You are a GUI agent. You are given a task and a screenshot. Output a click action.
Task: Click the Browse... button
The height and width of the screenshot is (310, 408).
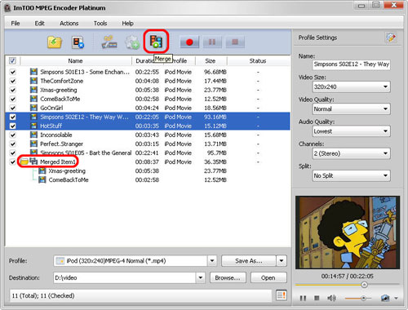tap(228, 277)
